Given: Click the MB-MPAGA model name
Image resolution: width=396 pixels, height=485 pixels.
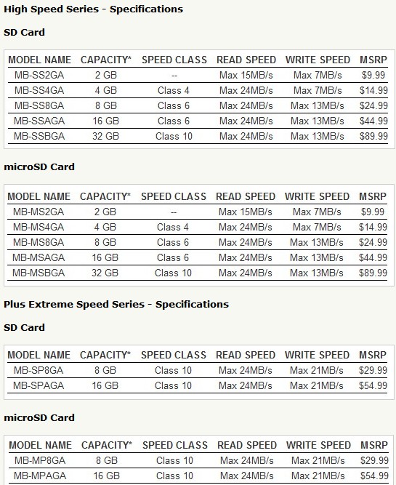Looking at the screenshot, I should pyautogui.click(x=40, y=476).
